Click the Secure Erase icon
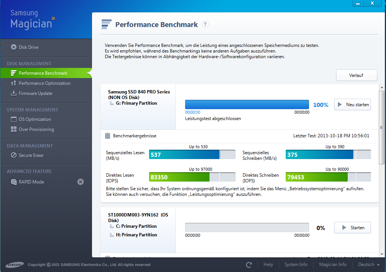 click(x=14, y=155)
